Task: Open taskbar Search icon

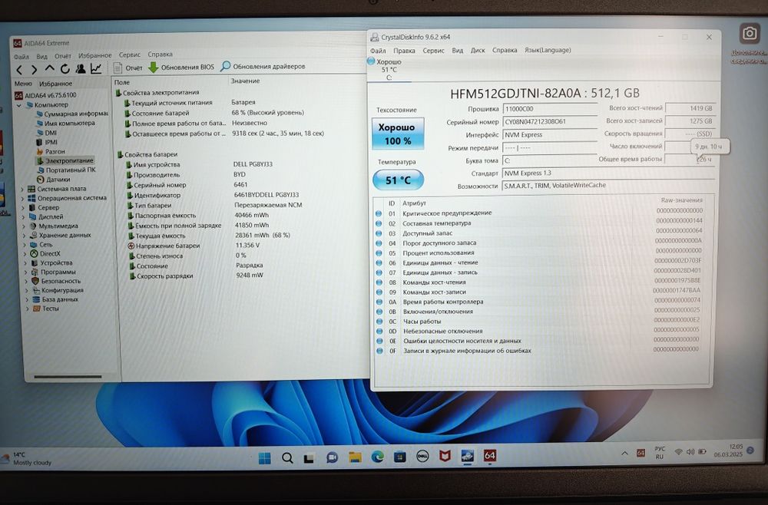Action: click(287, 458)
